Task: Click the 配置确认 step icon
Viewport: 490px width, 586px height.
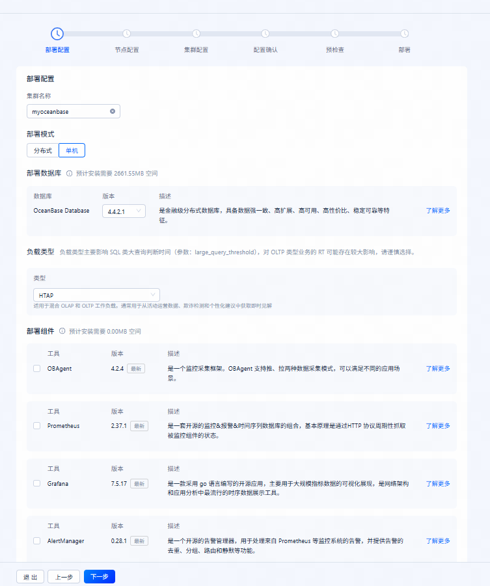Action: coord(265,34)
